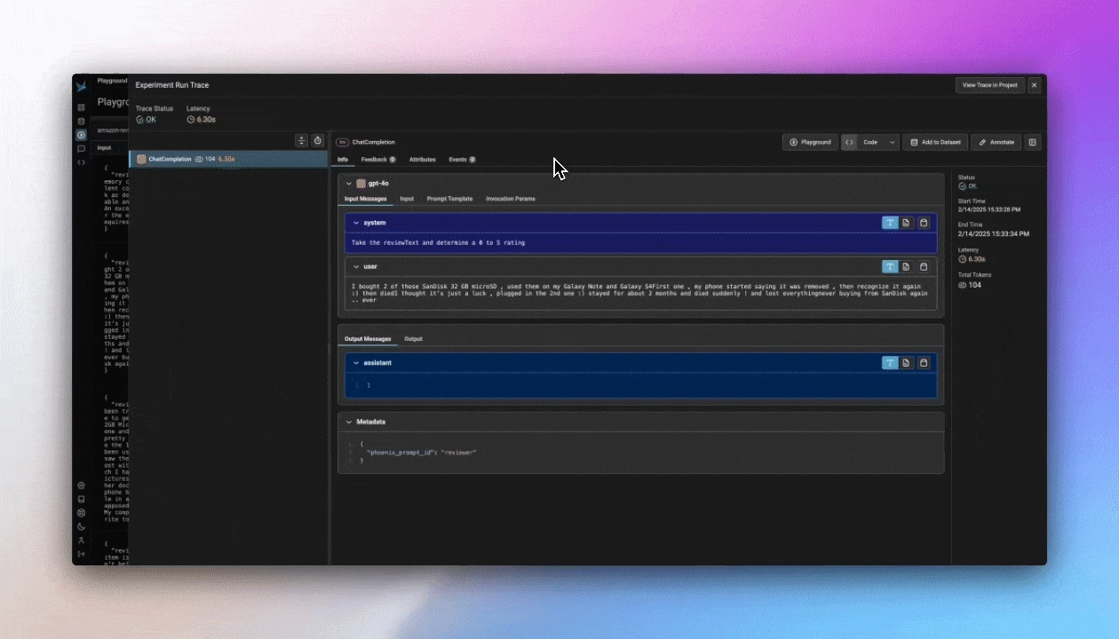Open the Prompt Template tab
The width and height of the screenshot is (1119, 639).
(449, 199)
